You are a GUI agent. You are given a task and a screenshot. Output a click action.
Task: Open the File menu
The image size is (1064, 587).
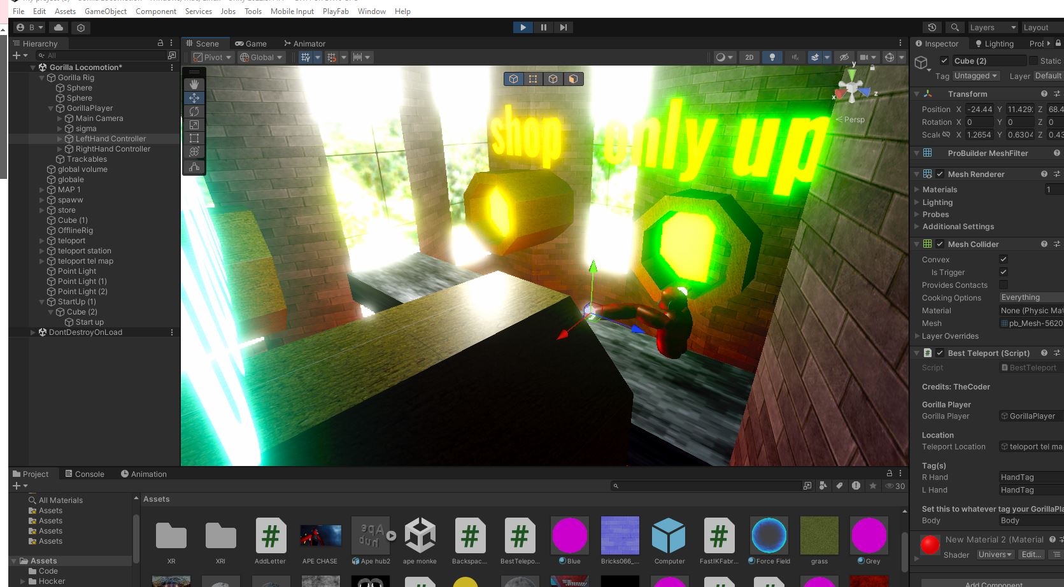coord(18,11)
